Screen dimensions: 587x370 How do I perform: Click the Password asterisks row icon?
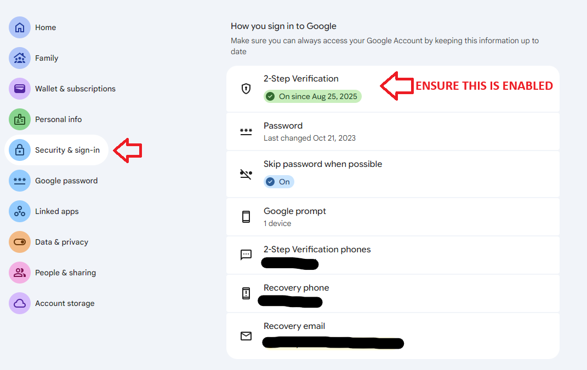(x=246, y=131)
